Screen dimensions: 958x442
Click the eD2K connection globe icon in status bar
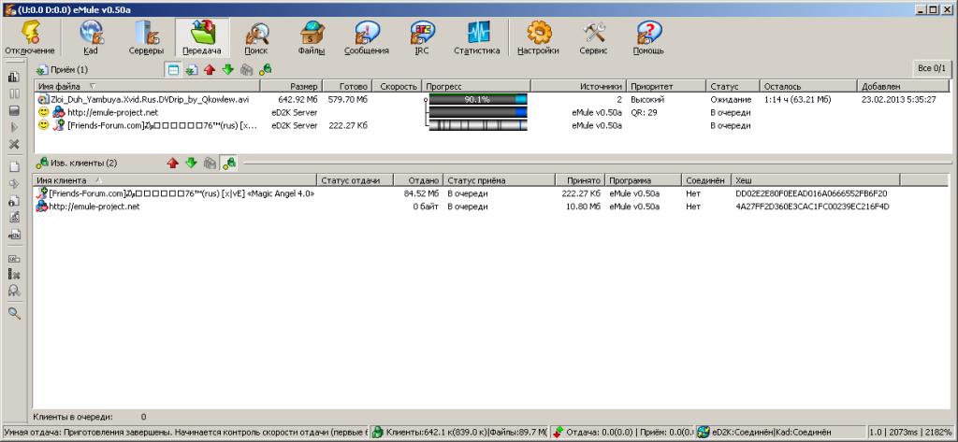[x=703, y=433]
